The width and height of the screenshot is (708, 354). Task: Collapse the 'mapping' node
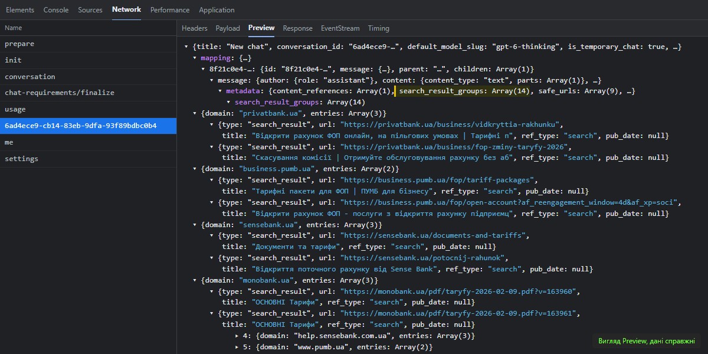click(x=195, y=58)
